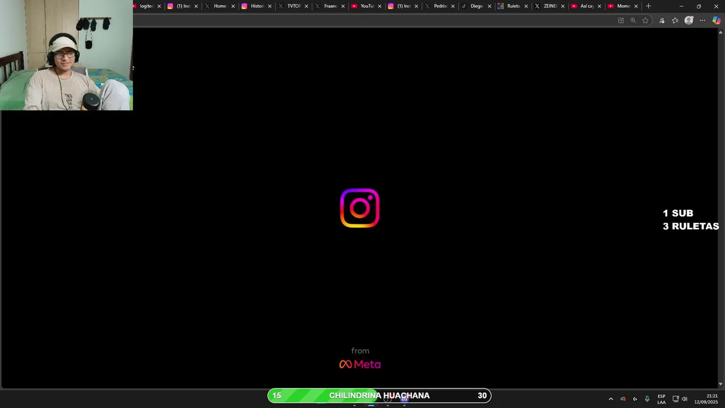Open a new browser tab
The width and height of the screenshot is (725, 408).
coord(649,6)
